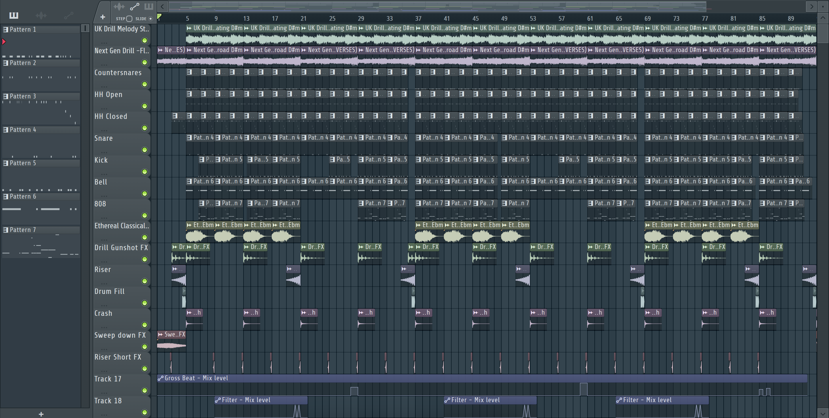The image size is (829, 418).
Task: Click the small square zoom button at top-right corner
Action: click(823, 6)
